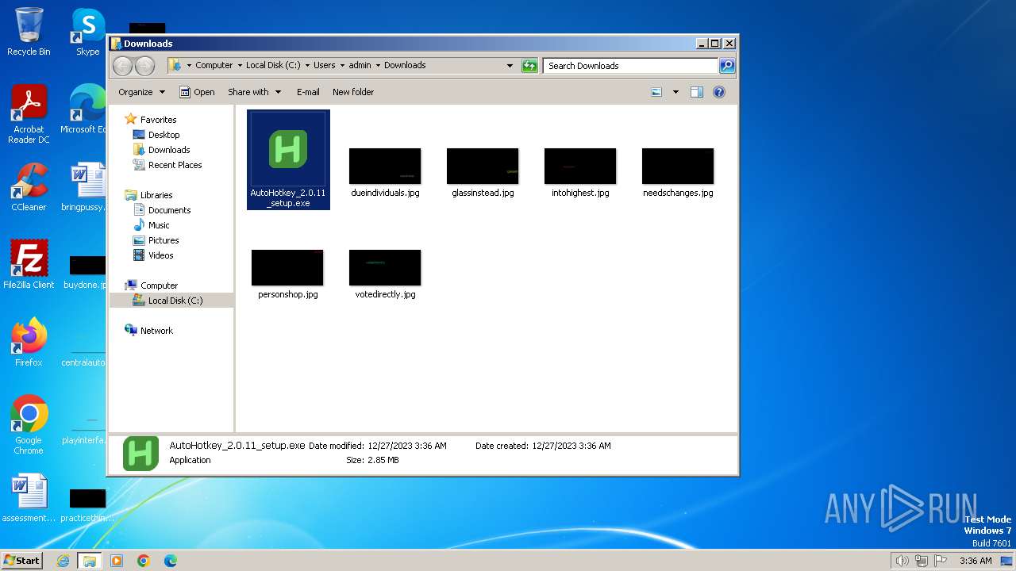Expand the arrow after admin breadcrumb
1016x571 pixels.
[378, 66]
